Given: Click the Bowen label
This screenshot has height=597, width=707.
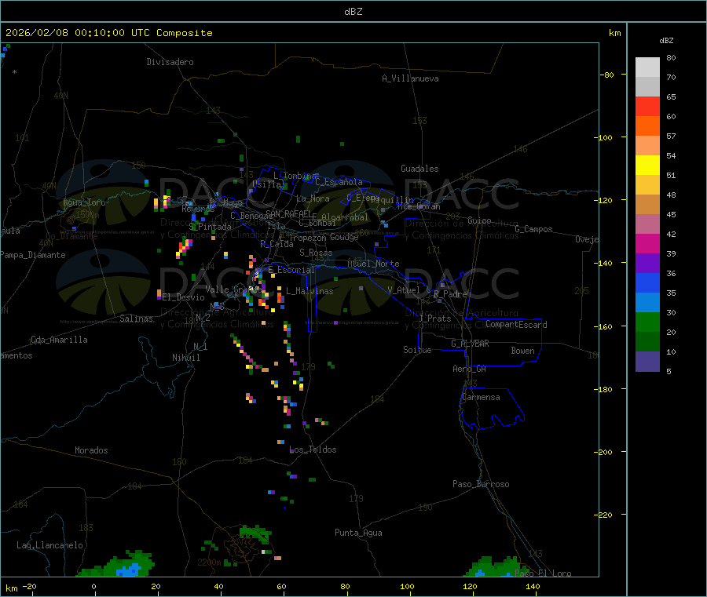Looking at the screenshot, I should coord(523,351).
